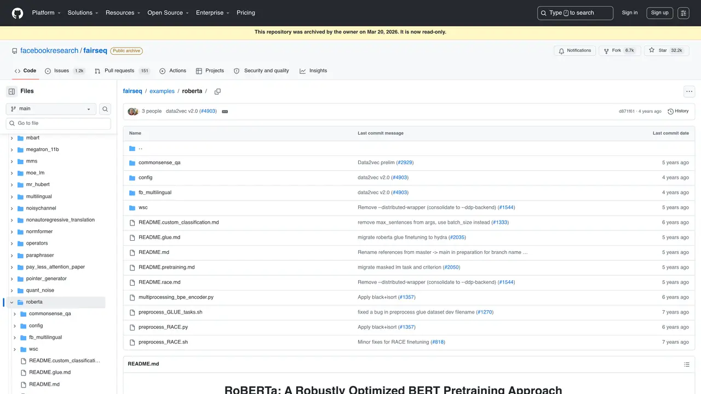Open the Actions tab
701x394 pixels.
173,71
